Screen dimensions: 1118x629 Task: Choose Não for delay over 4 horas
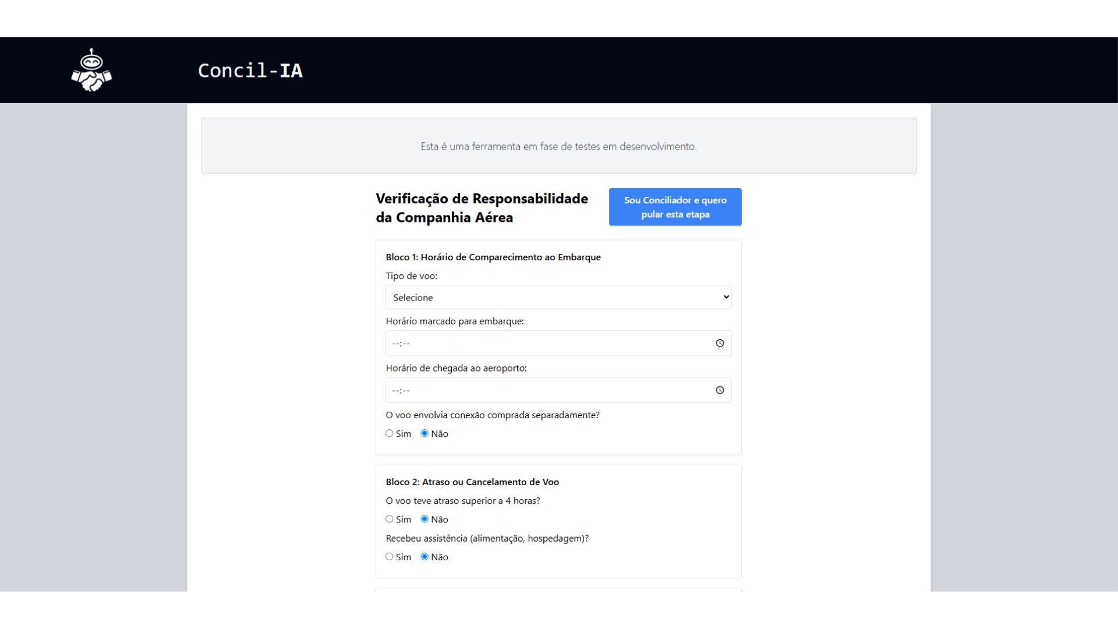(x=424, y=519)
